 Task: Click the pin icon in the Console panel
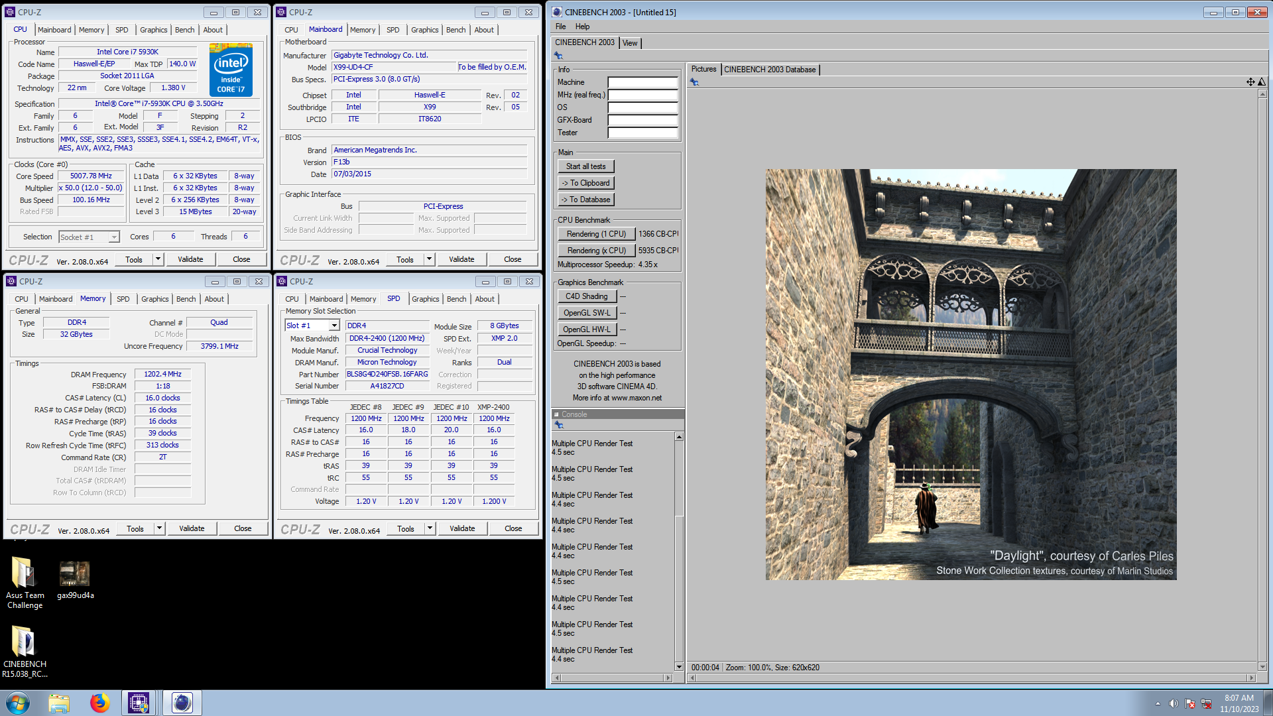(558, 425)
